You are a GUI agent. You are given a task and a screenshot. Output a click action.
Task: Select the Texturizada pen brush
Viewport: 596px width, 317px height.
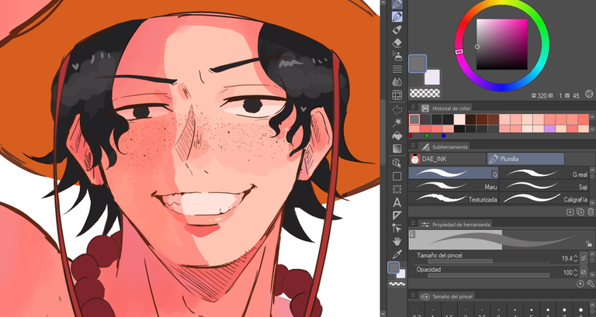click(x=453, y=198)
